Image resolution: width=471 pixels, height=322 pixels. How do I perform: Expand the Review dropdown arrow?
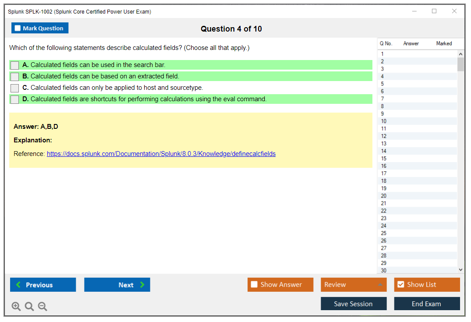380,285
